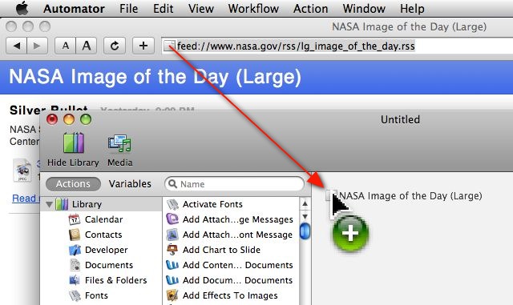This screenshot has width=513, height=305.
Task: Click the browser forward arrow button
Action: 38,46
